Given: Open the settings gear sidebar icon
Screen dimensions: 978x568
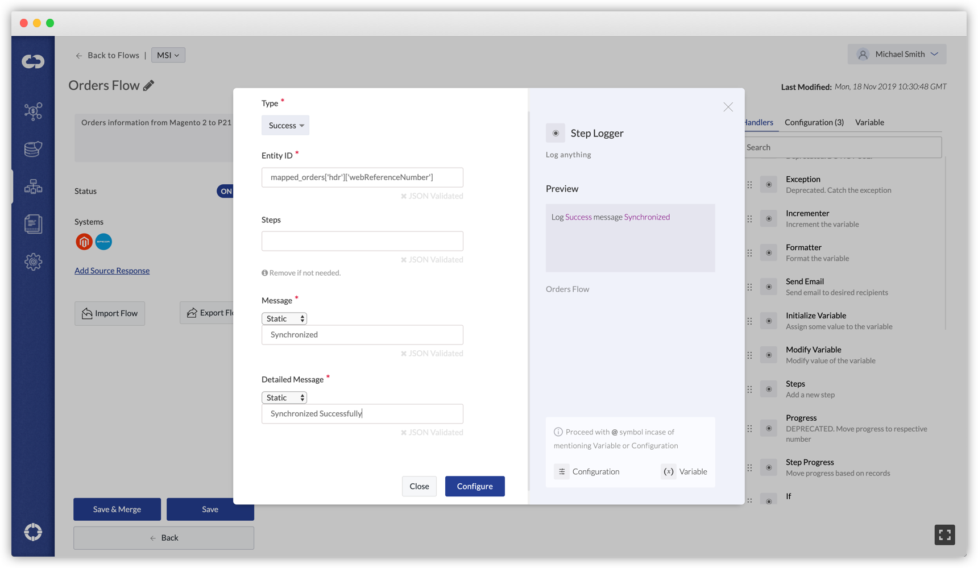Looking at the screenshot, I should [33, 262].
